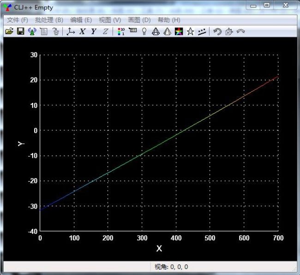The height and width of the screenshot is (275, 300).
Task: Select the Y axis toolbar icon
Action: tap(94, 31)
